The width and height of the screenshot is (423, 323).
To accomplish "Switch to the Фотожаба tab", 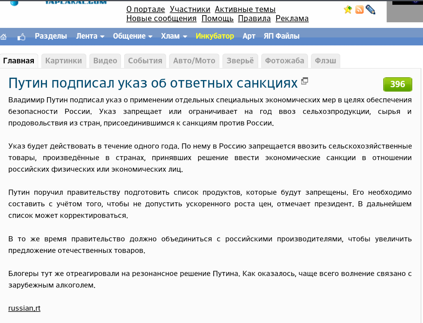I will [285, 61].
